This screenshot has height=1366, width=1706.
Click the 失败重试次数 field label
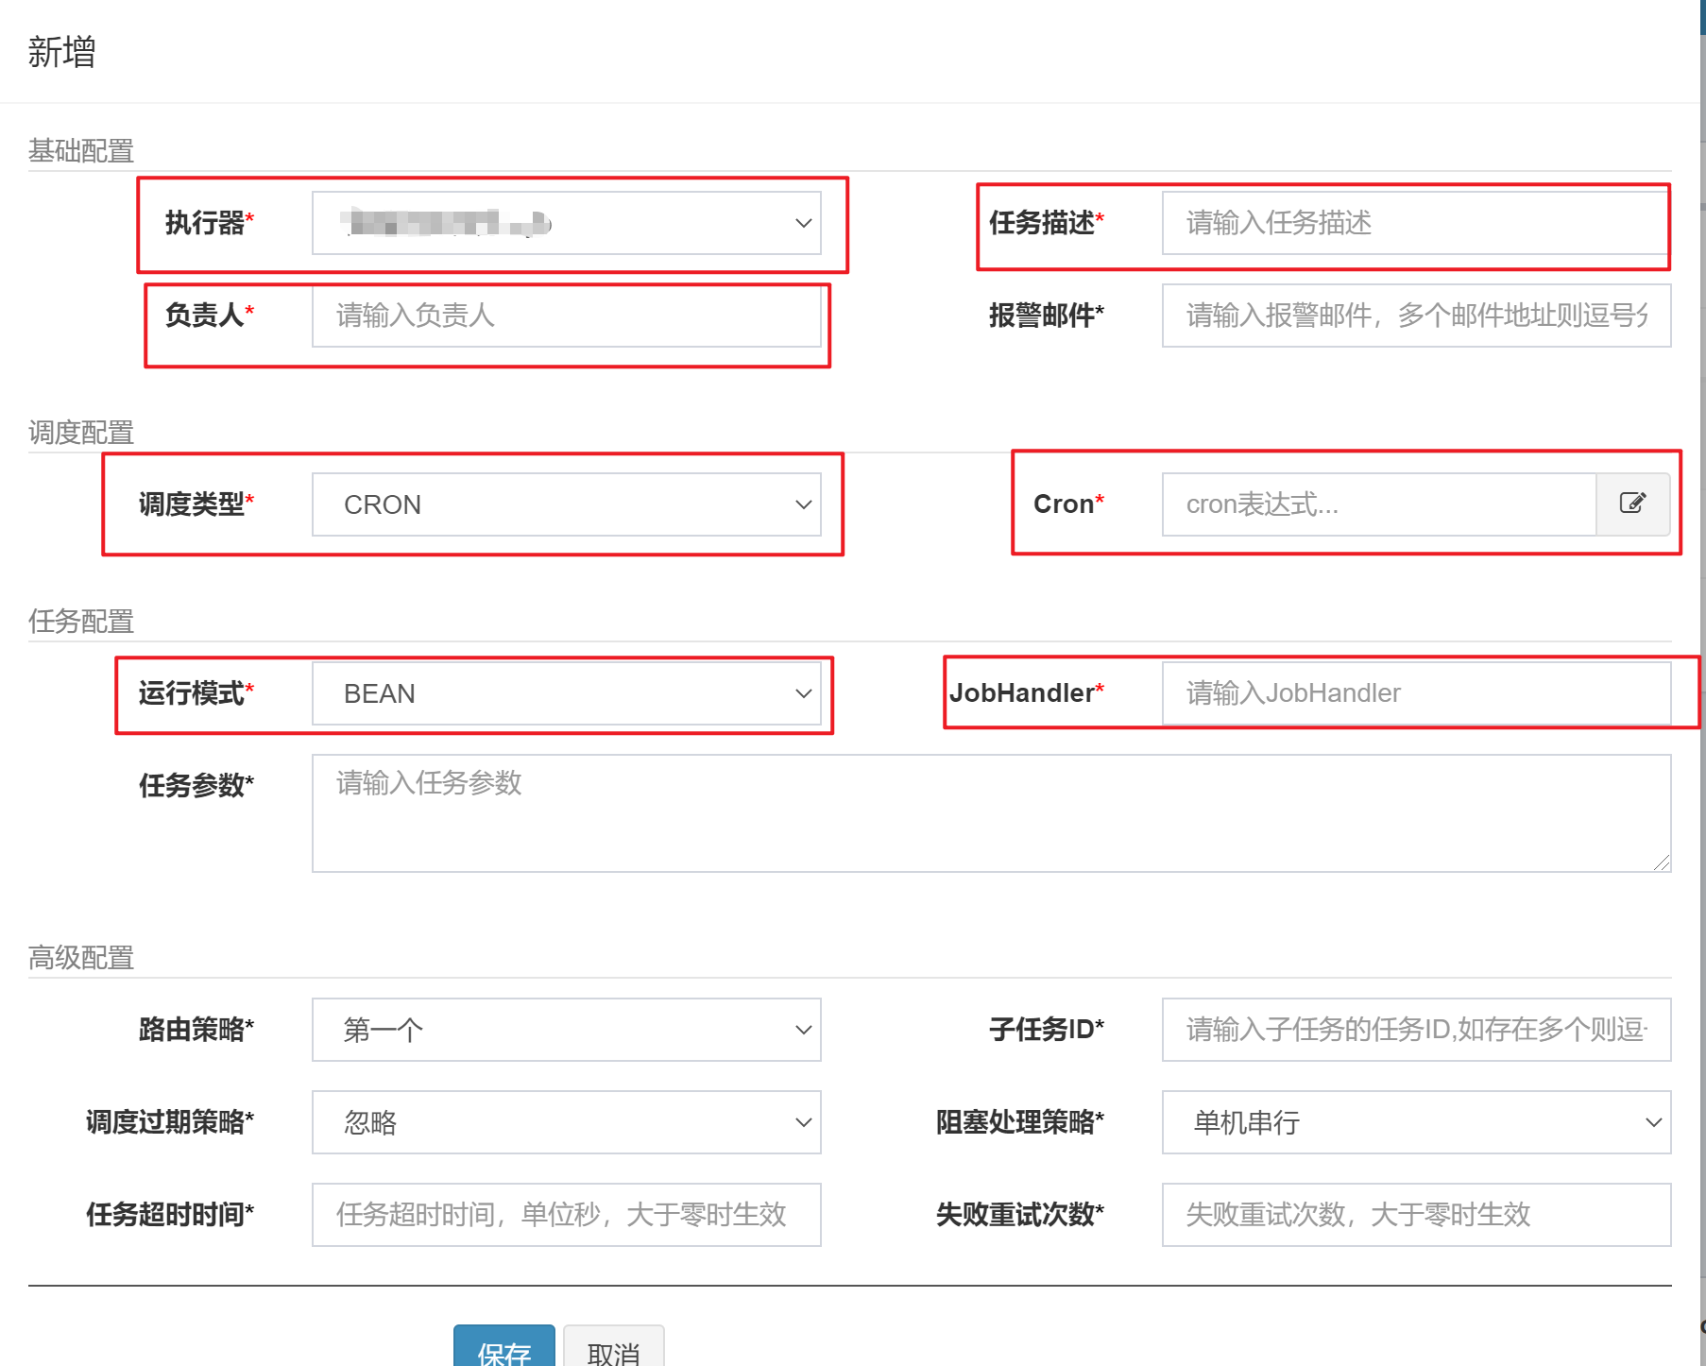coord(1020,1215)
